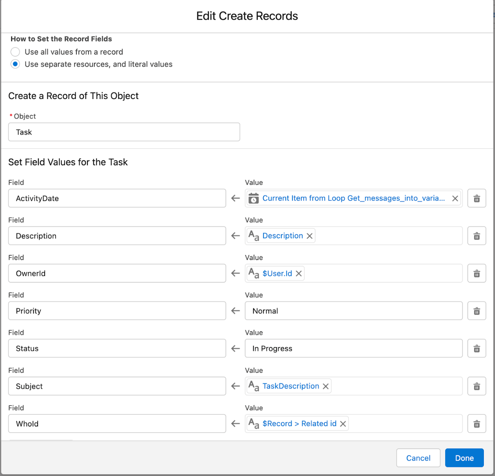
Task: Delete the Status field row
Action: coord(477,349)
